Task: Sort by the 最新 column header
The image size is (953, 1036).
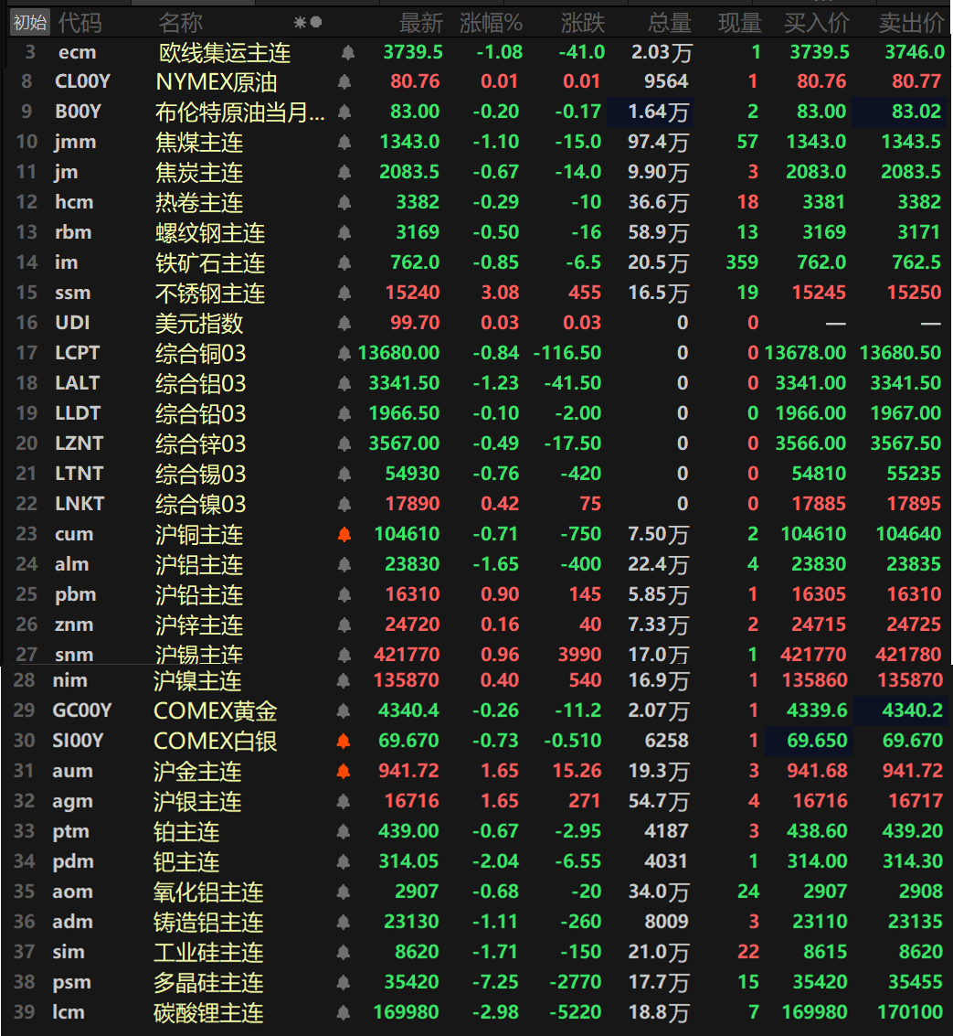Action: pos(420,23)
